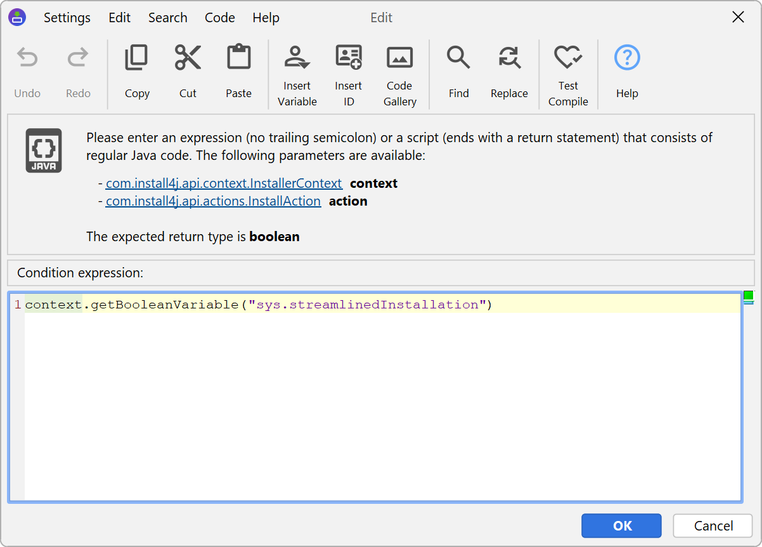Open the Settings menu

coord(67,18)
